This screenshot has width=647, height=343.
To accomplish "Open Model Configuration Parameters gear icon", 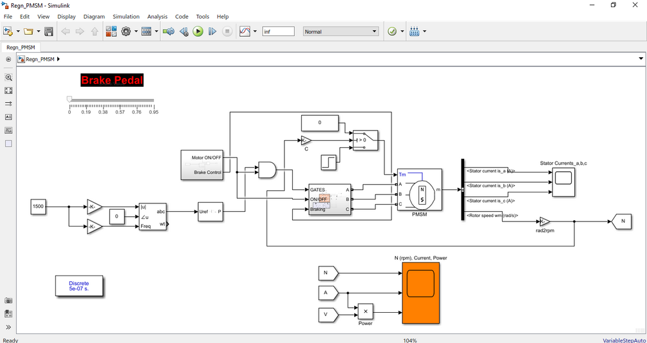I will [x=126, y=32].
